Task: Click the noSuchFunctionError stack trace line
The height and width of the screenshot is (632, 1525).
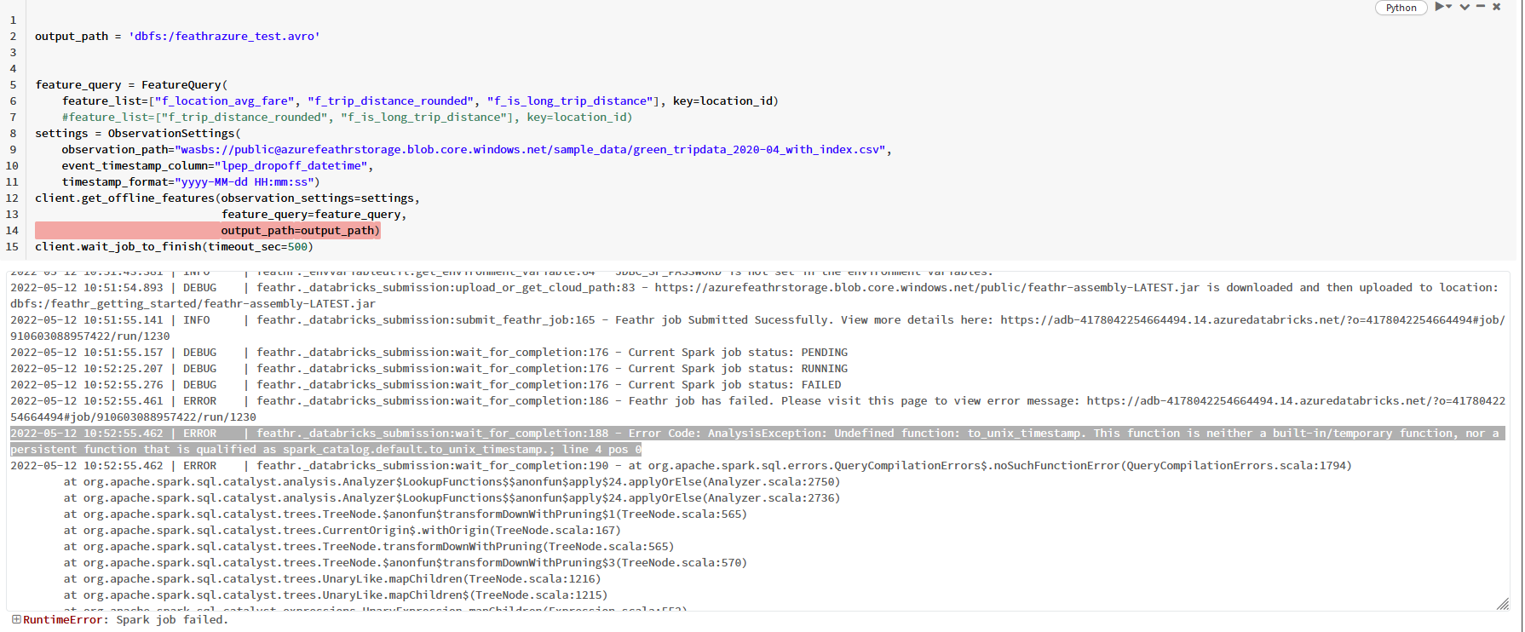Action: [x=681, y=466]
